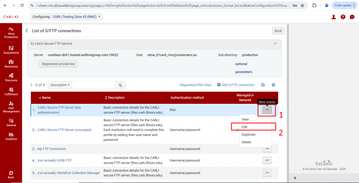
Task: Open the chat feedback bubble icon
Action: [x=352, y=17]
